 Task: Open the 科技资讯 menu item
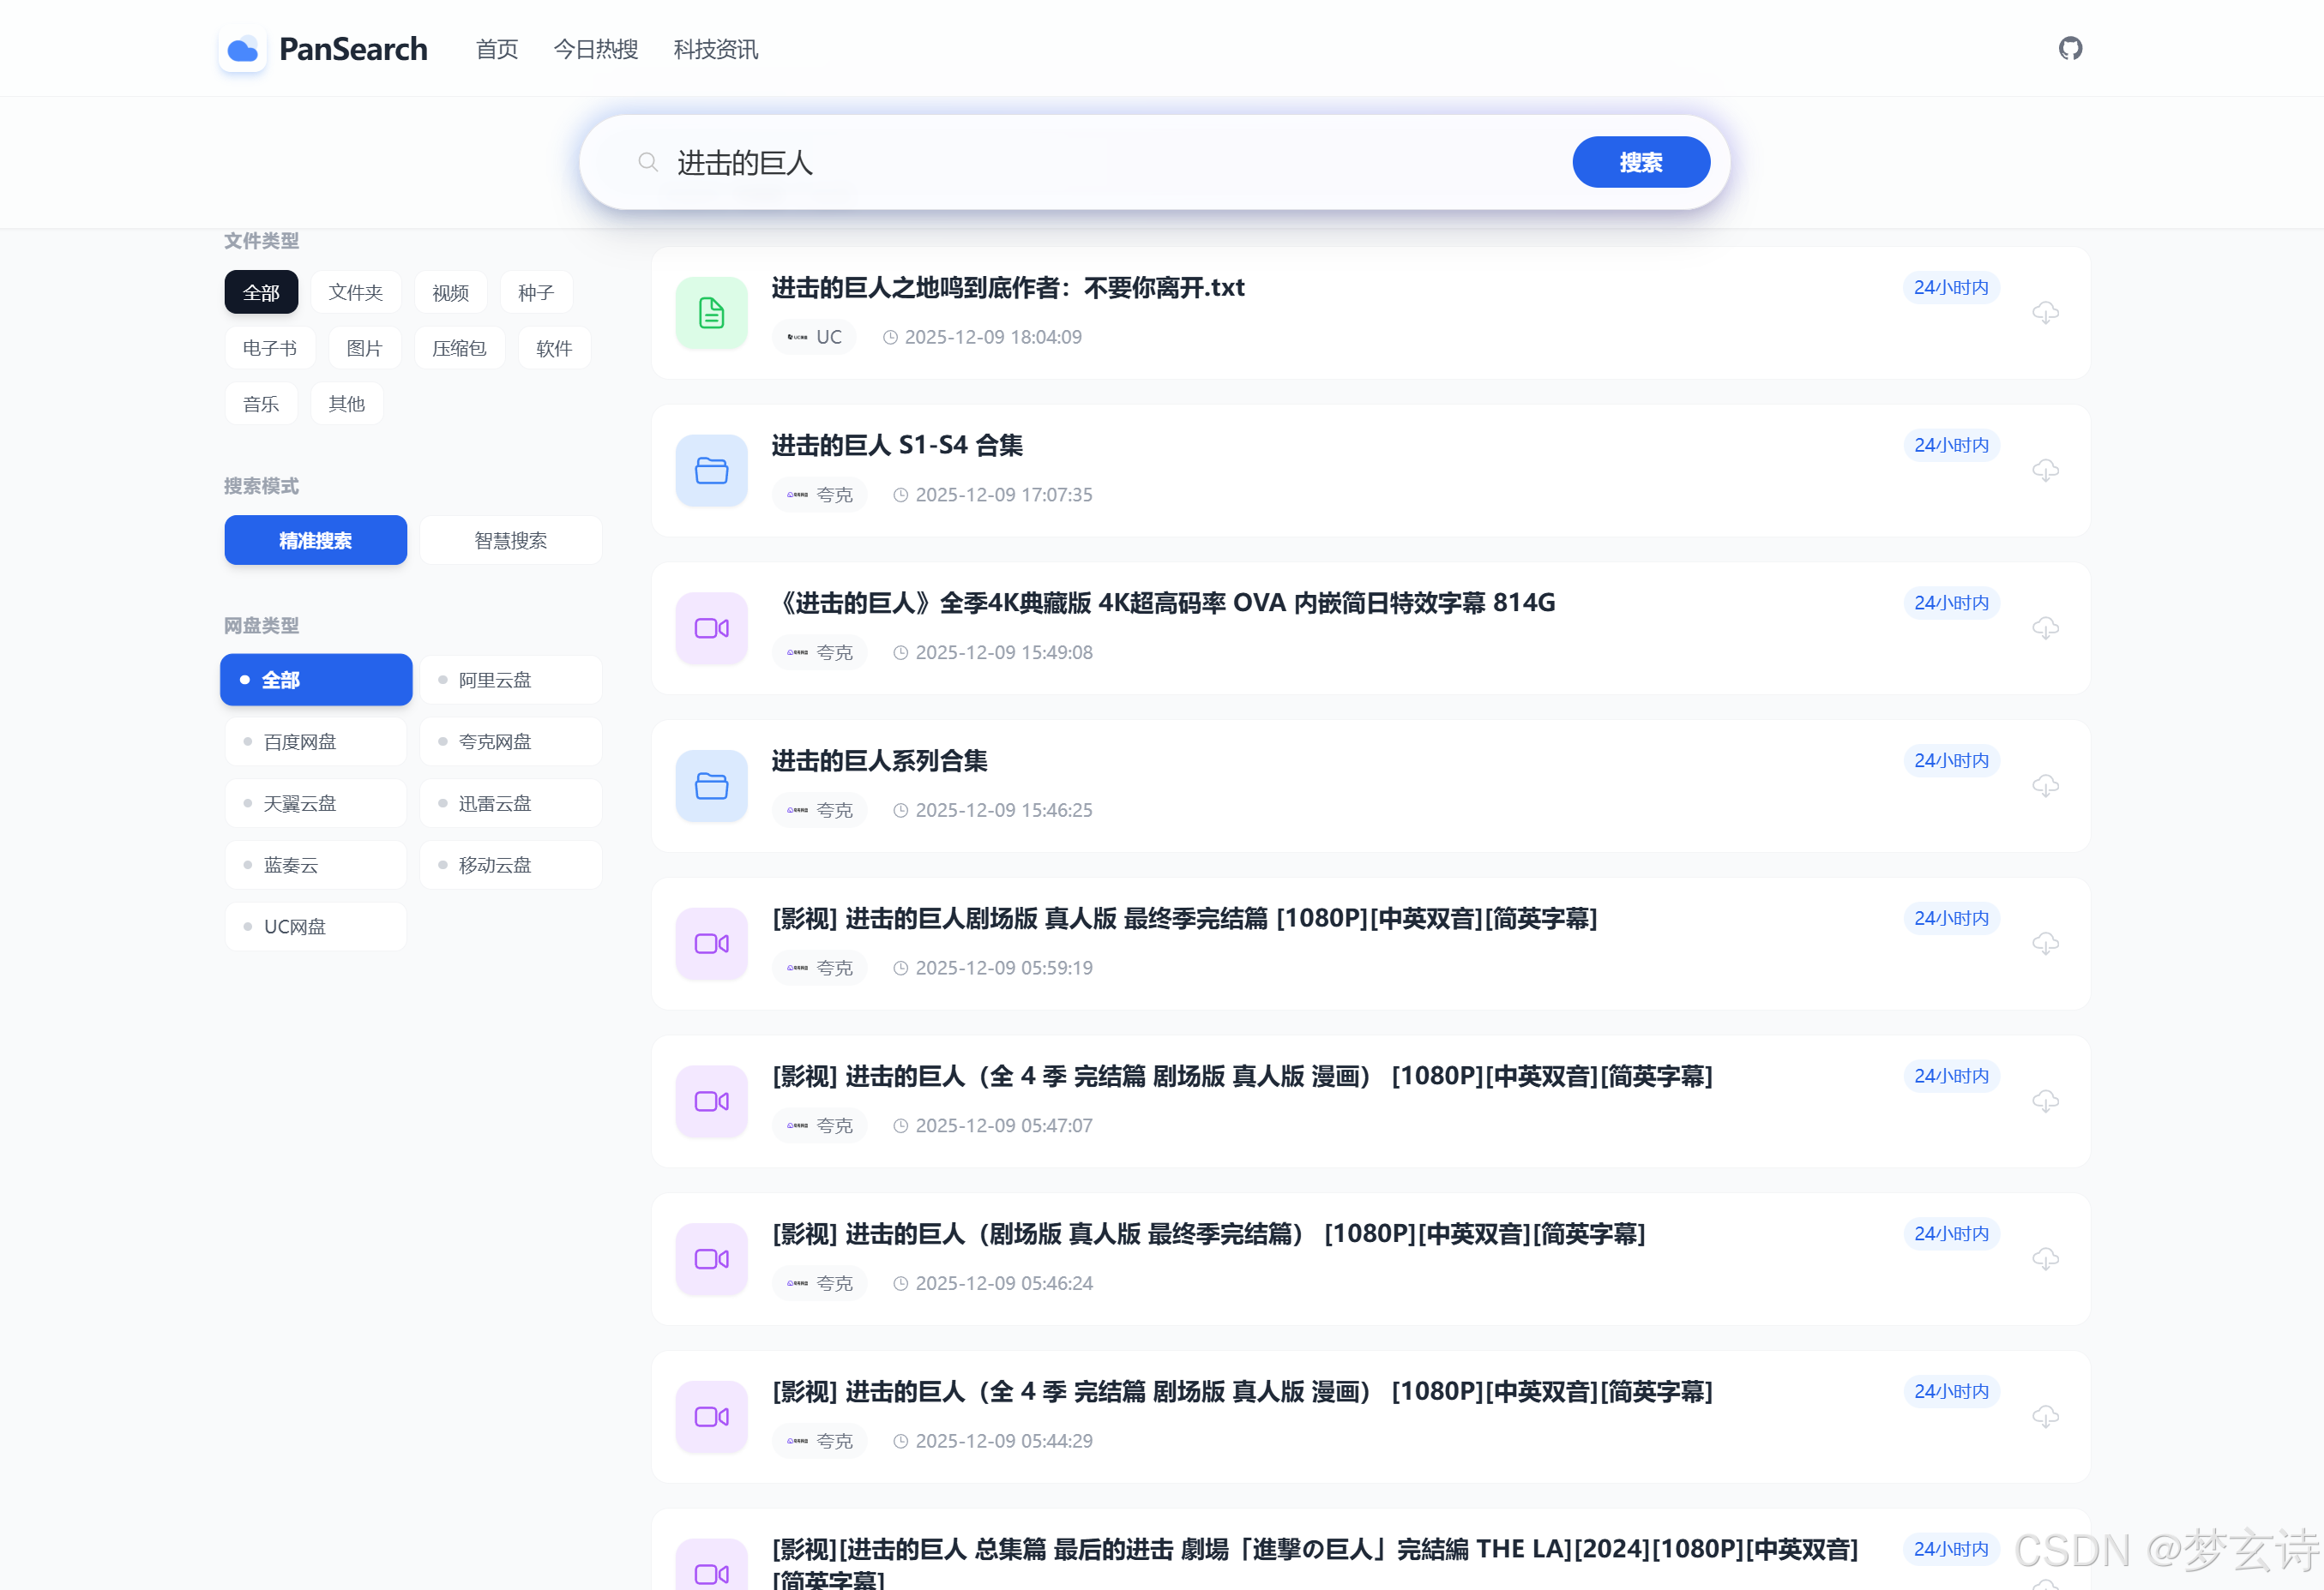pos(714,49)
